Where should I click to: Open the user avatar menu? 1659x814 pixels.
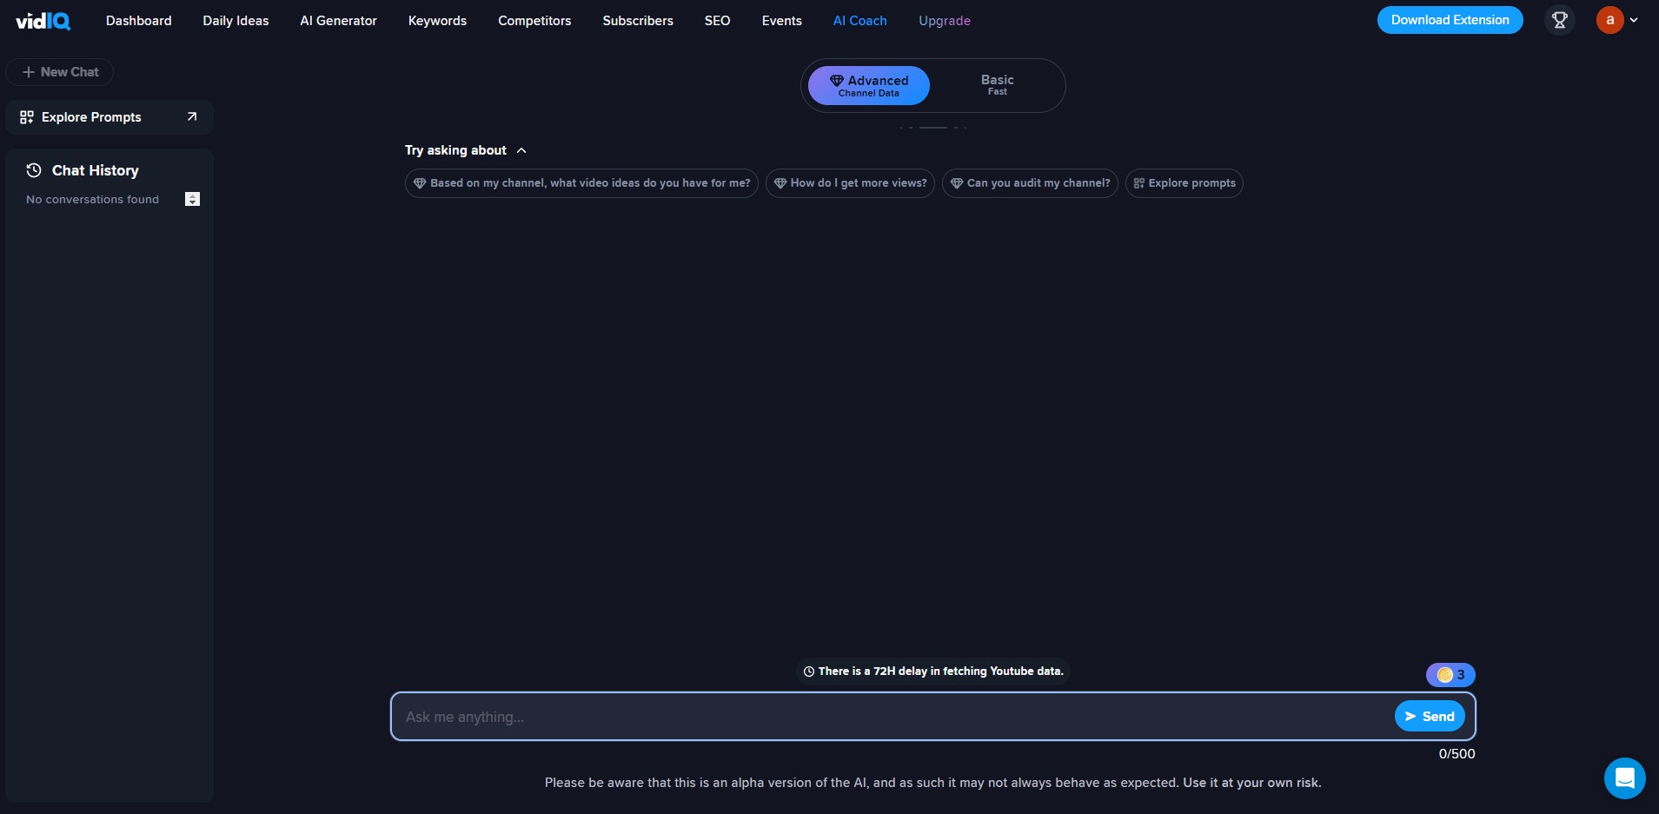(1616, 20)
